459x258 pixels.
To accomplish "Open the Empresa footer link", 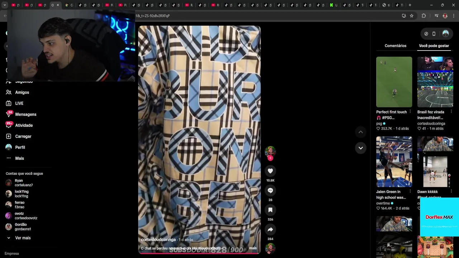I will coord(12,254).
